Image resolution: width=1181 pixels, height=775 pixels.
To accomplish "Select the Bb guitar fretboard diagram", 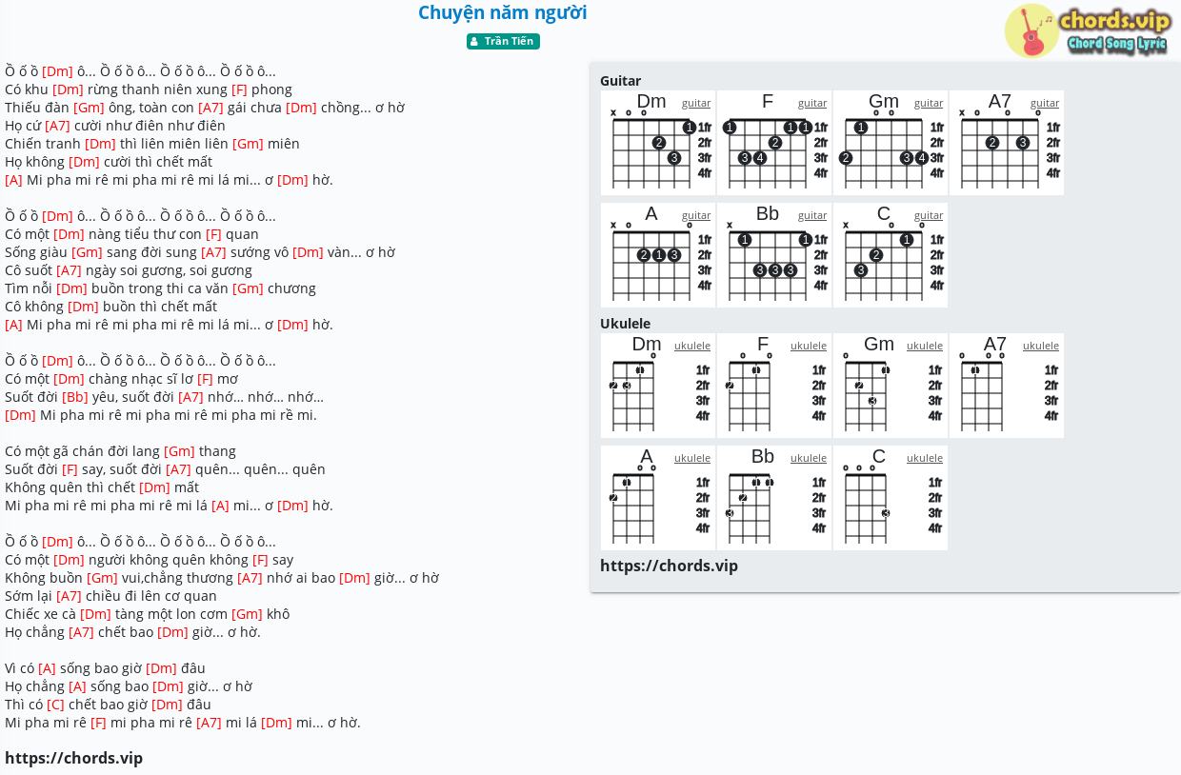I will [x=774, y=255].
